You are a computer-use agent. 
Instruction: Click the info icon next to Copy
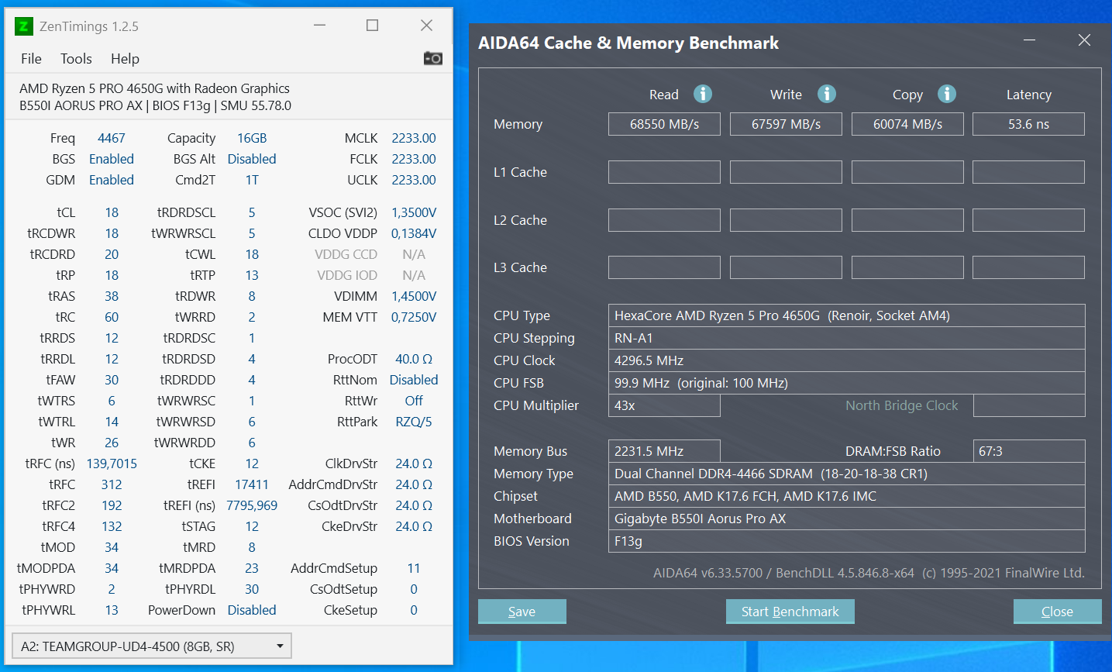pyautogui.click(x=947, y=94)
